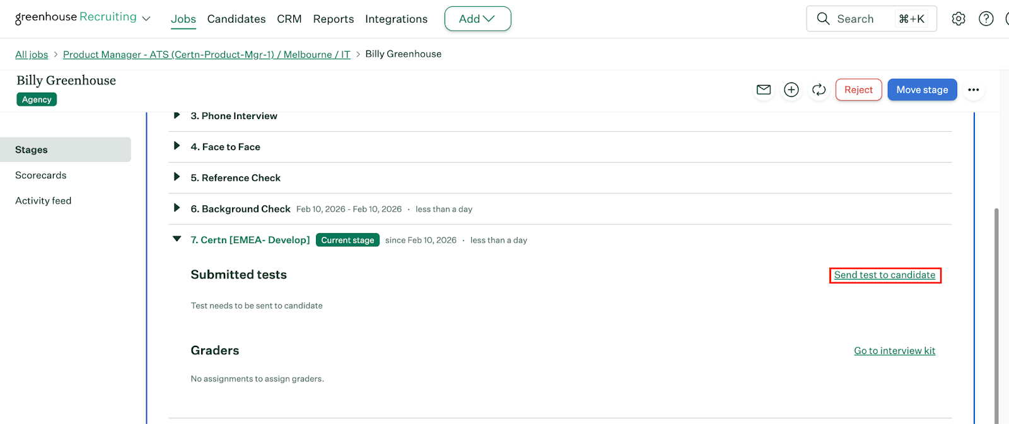Image resolution: width=1009 pixels, height=424 pixels.
Task: Click the circled plus add icon
Action: (x=791, y=89)
